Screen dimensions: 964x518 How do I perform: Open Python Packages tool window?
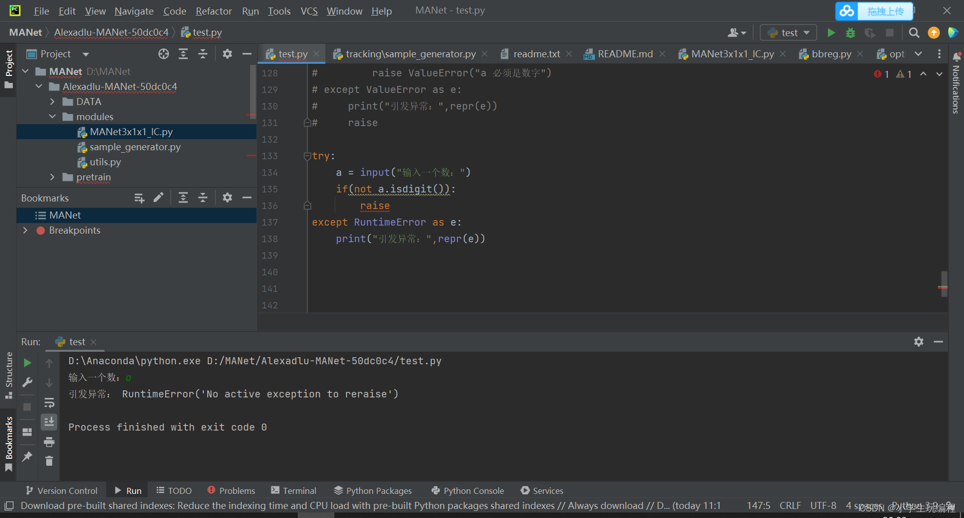click(x=373, y=490)
